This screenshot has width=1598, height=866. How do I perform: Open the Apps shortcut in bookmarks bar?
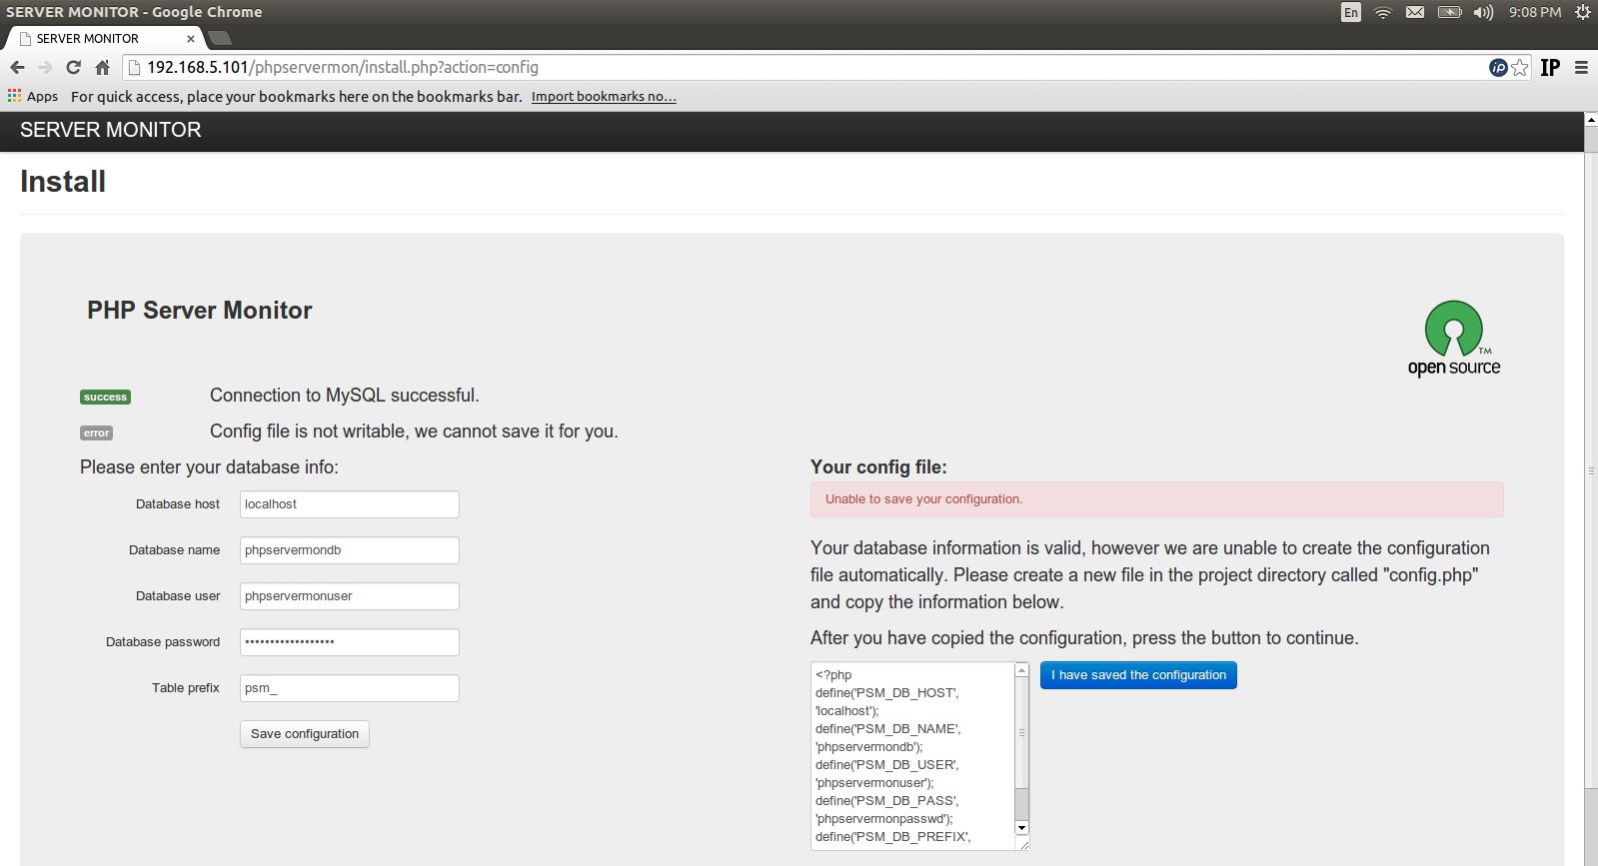click(x=33, y=96)
